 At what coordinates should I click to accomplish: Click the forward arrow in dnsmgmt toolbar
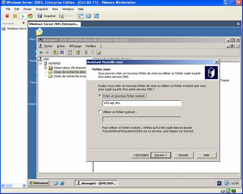tap(47, 53)
